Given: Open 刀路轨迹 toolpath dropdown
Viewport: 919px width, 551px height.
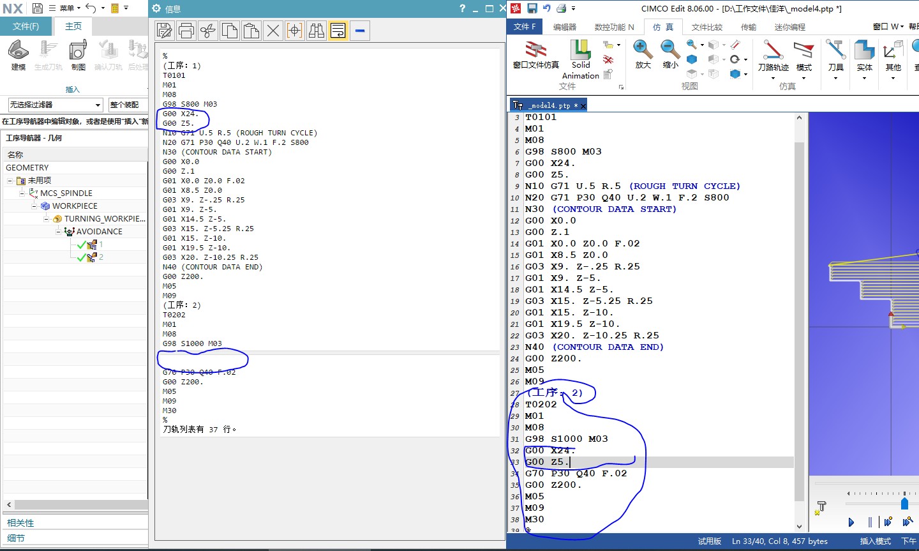Looking at the screenshot, I should click(x=773, y=60).
